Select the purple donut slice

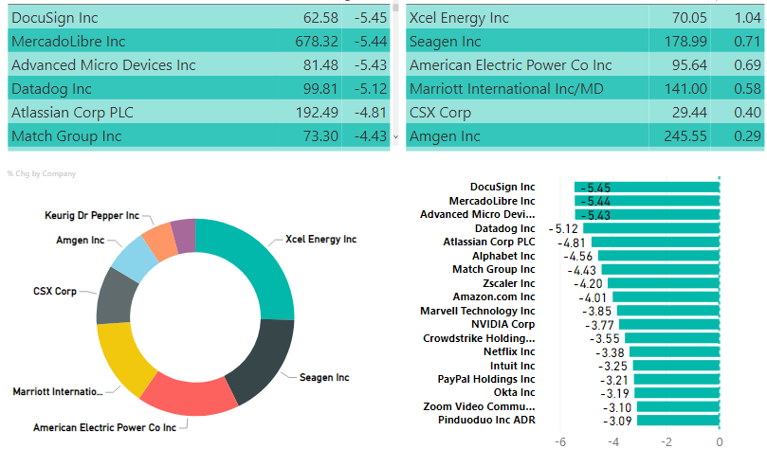(186, 236)
